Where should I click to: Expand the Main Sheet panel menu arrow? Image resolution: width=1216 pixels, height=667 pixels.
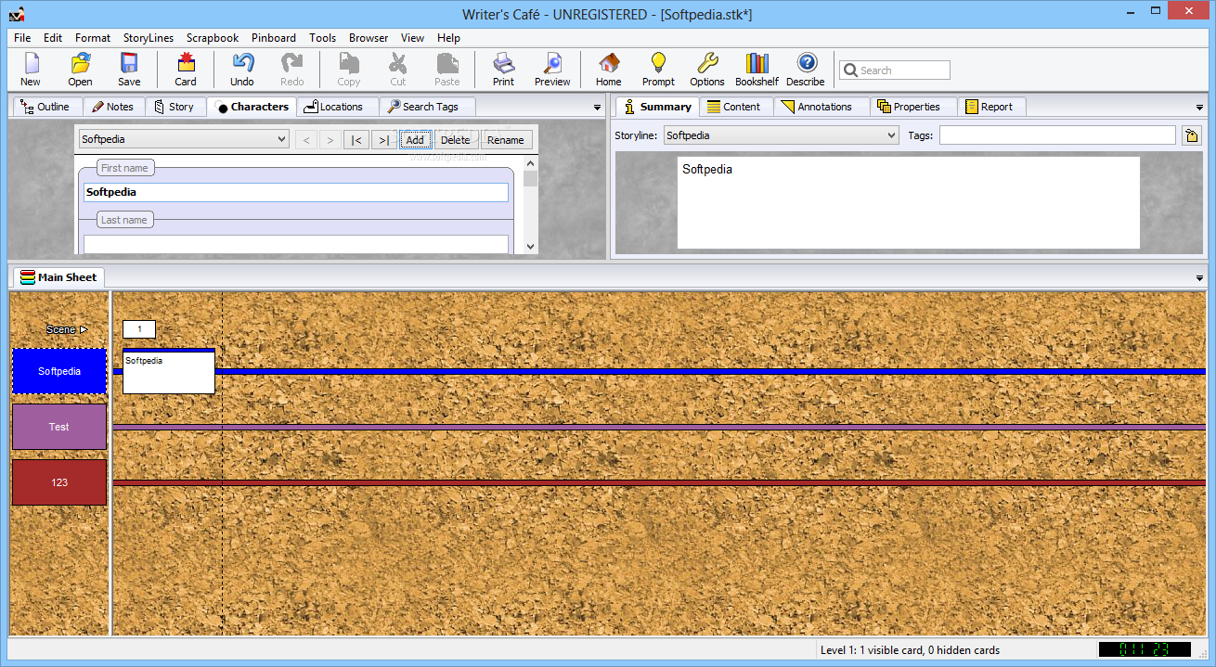[1199, 278]
